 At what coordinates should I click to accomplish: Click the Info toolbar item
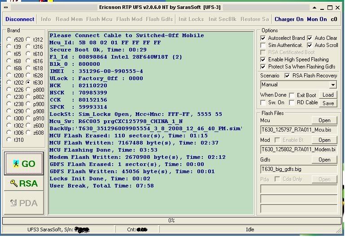pos(46,19)
